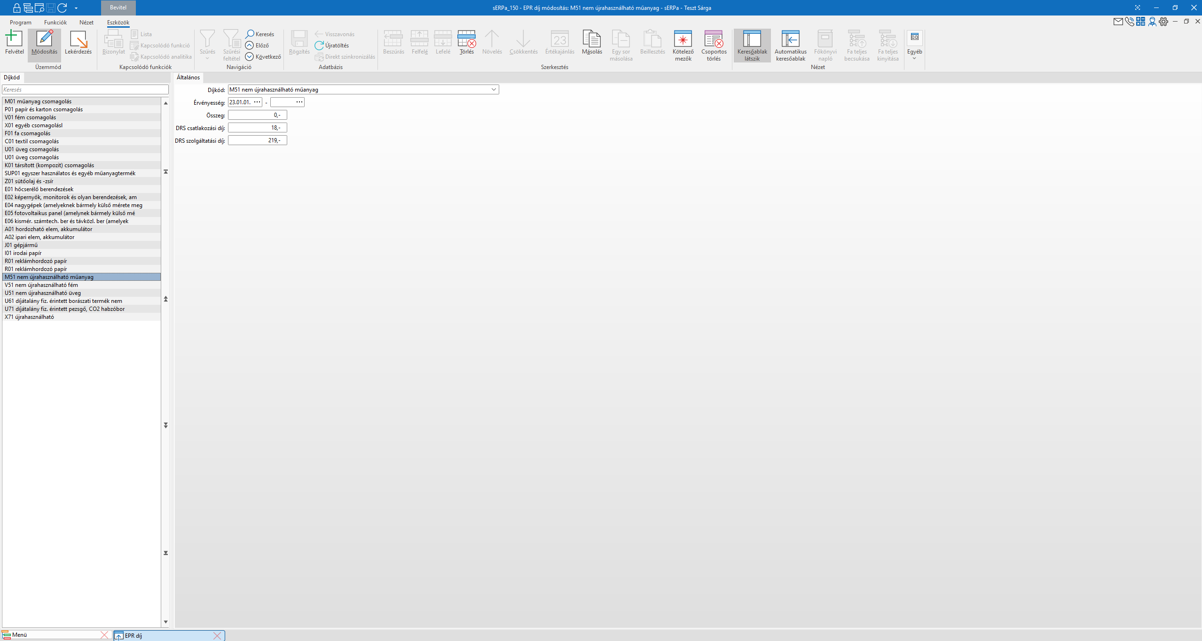Open the Funkciók menu
The image size is (1202, 641).
pyautogui.click(x=55, y=23)
